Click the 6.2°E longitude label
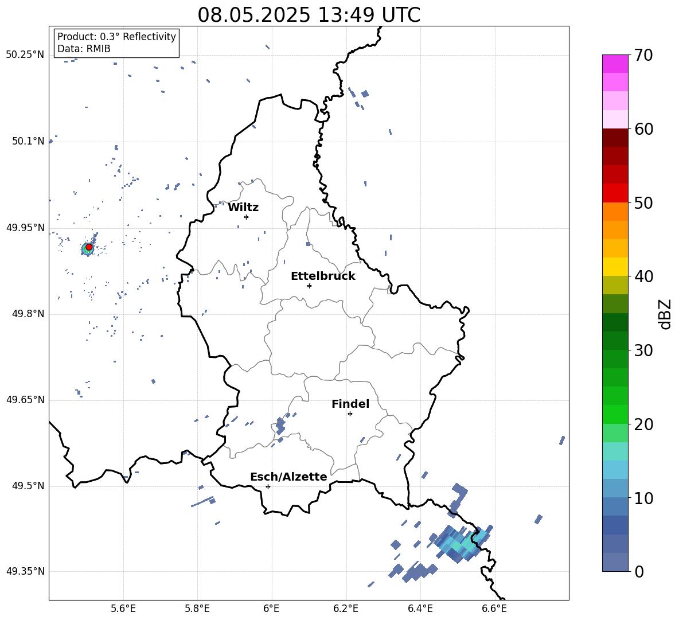 tap(346, 609)
